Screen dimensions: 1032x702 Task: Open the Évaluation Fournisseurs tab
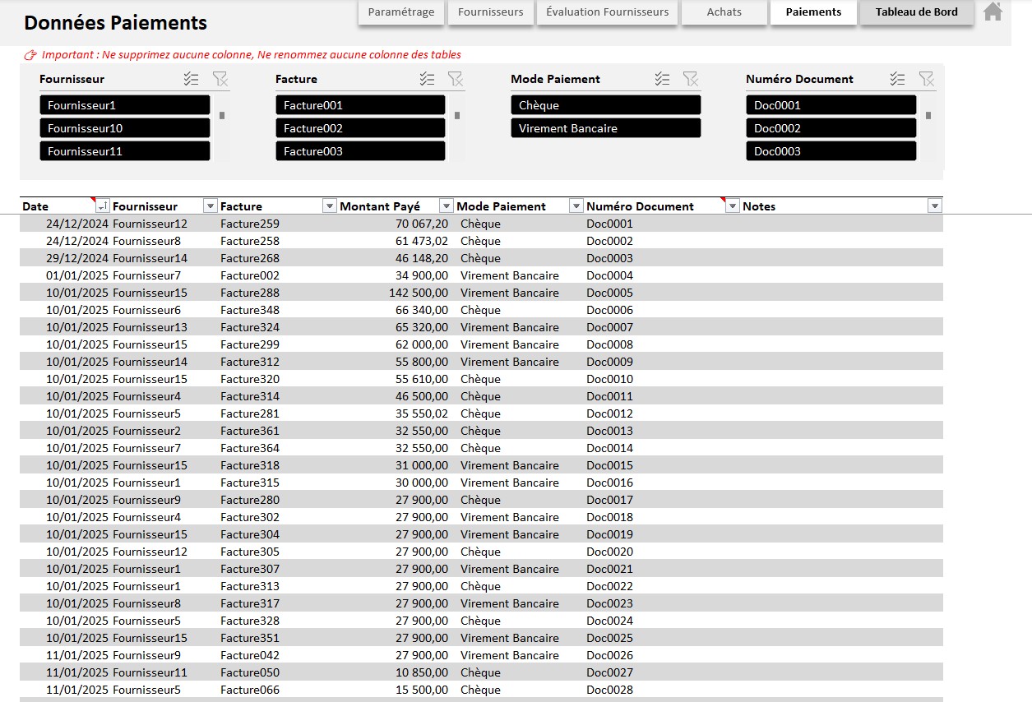point(608,12)
